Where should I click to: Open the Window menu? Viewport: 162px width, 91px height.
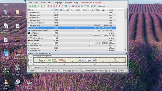click(x=68, y=3)
